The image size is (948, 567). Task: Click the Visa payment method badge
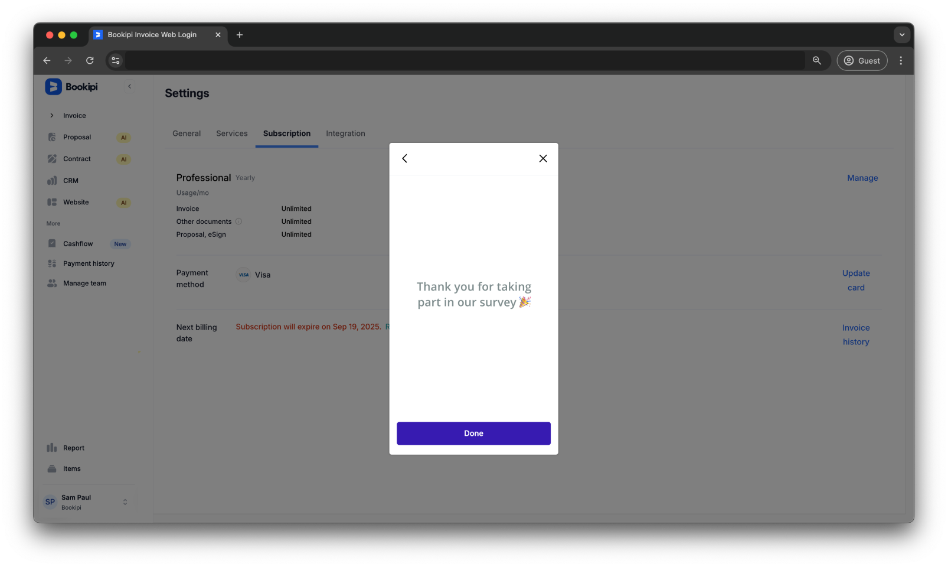coord(243,275)
